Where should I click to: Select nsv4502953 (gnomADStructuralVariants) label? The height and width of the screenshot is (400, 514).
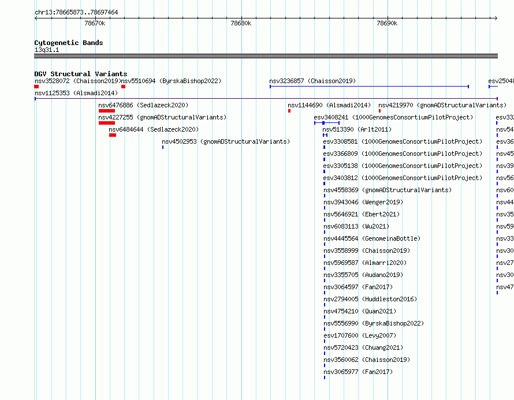pos(226,141)
